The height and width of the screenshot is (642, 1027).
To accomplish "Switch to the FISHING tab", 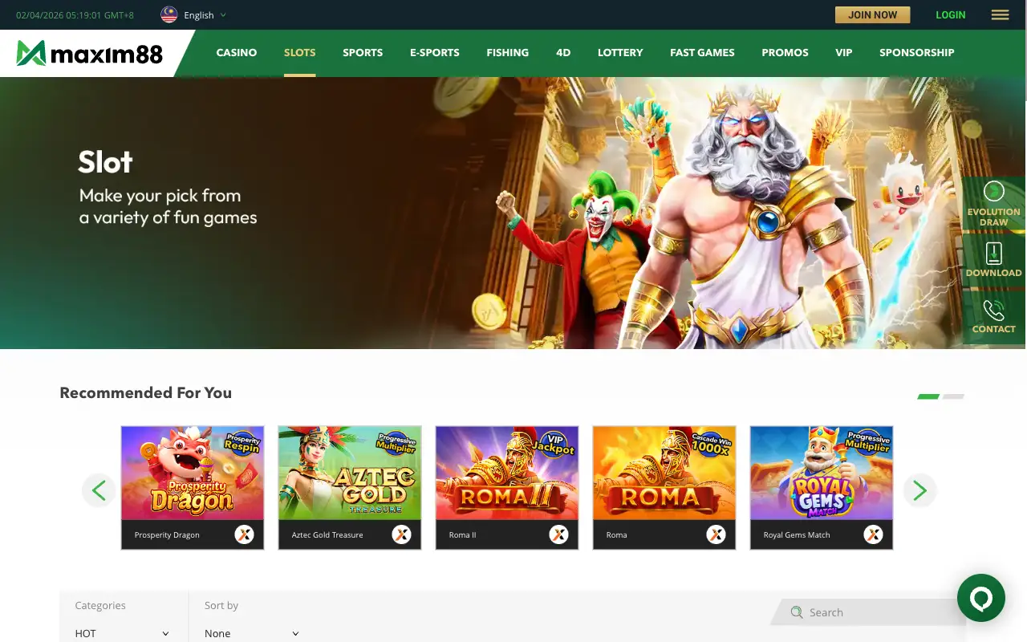I will point(507,52).
